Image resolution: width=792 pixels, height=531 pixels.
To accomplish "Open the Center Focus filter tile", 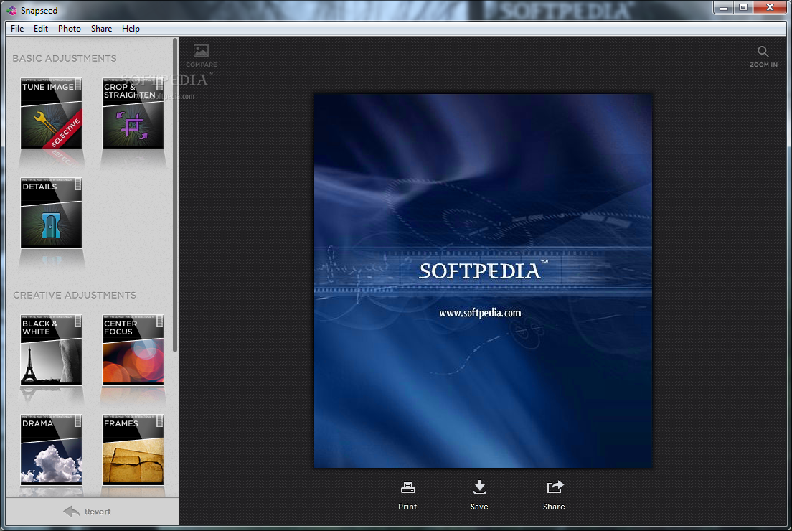I will [x=133, y=350].
